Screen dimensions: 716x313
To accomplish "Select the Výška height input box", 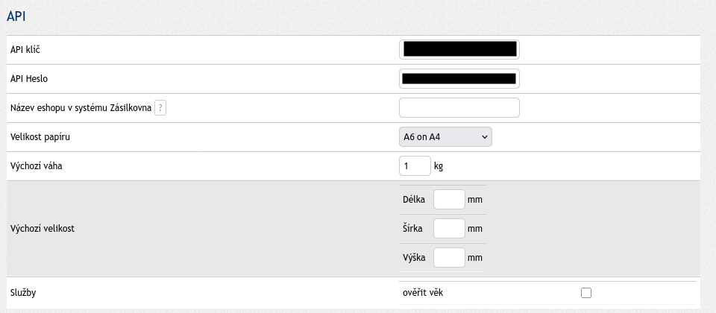I will click(449, 258).
